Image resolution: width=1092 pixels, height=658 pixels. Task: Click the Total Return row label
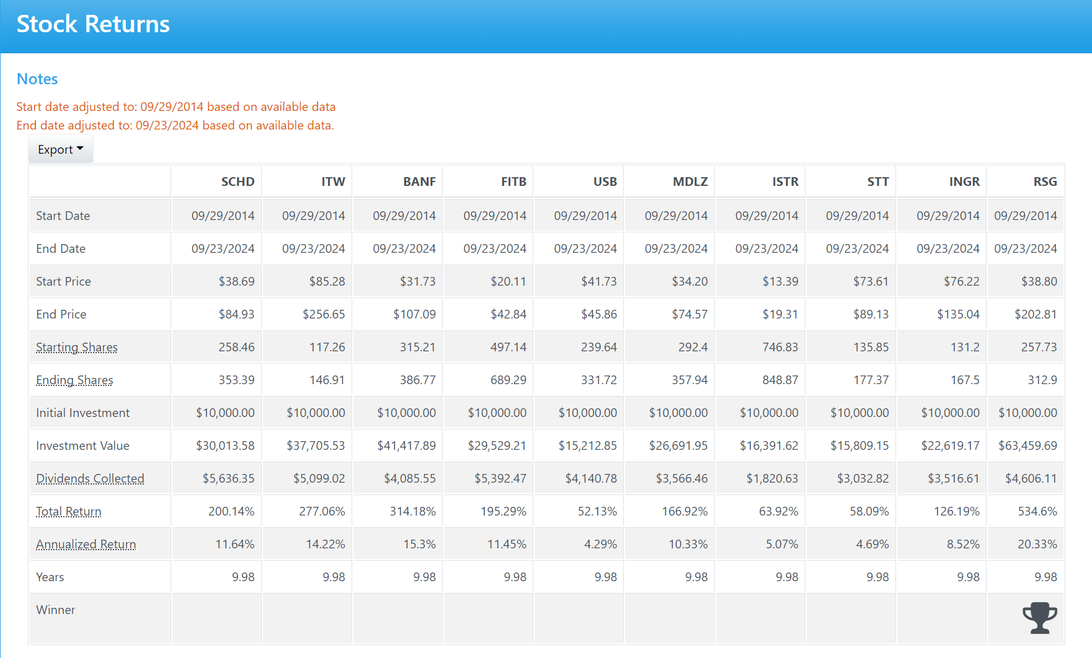click(x=68, y=511)
